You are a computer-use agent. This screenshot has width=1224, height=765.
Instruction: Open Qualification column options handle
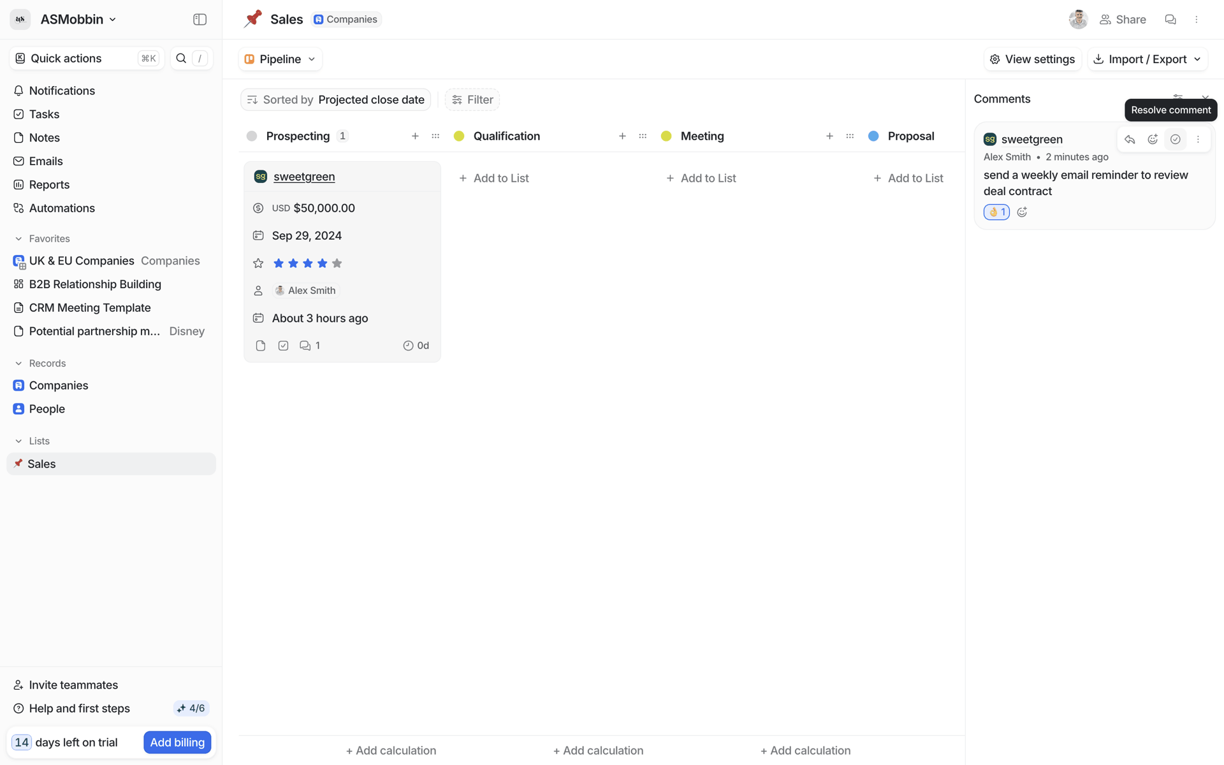click(x=643, y=136)
